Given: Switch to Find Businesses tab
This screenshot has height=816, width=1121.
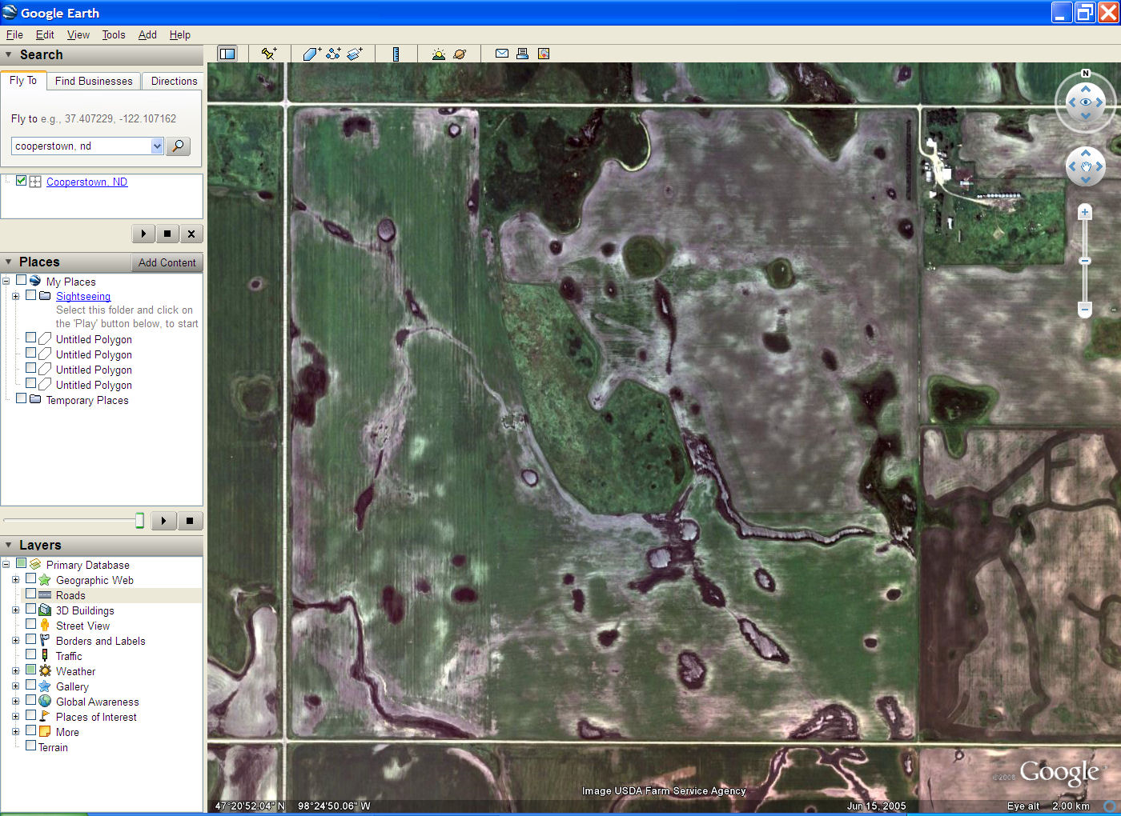Looking at the screenshot, I should (94, 81).
